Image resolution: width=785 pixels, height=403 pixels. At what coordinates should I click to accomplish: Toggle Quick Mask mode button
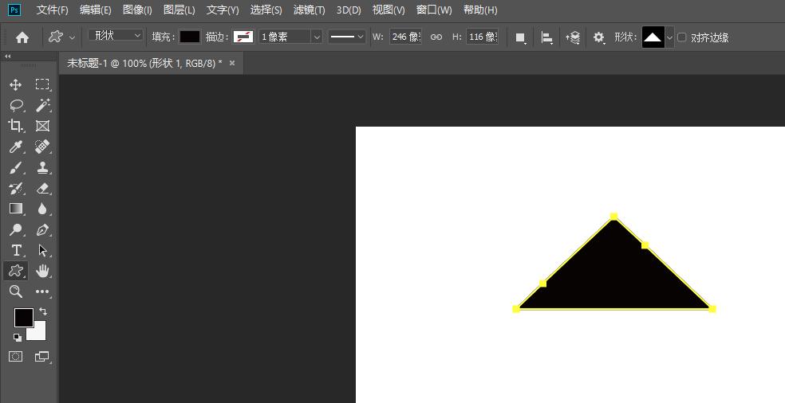(x=15, y=357)
